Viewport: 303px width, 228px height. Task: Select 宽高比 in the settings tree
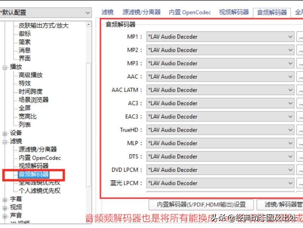coord(28,117)
